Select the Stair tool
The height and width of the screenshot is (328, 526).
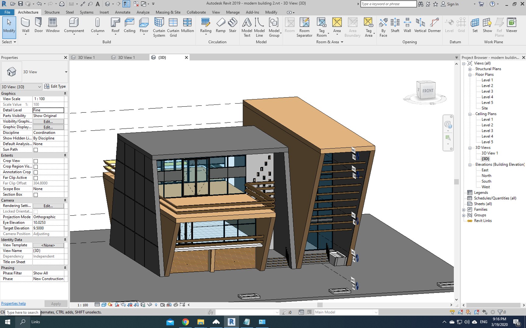coord(233,26)
